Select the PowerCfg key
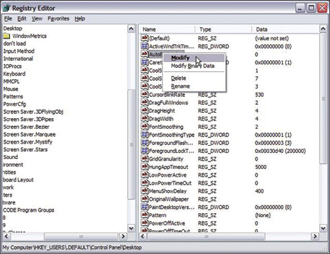 tap(15, 104)
